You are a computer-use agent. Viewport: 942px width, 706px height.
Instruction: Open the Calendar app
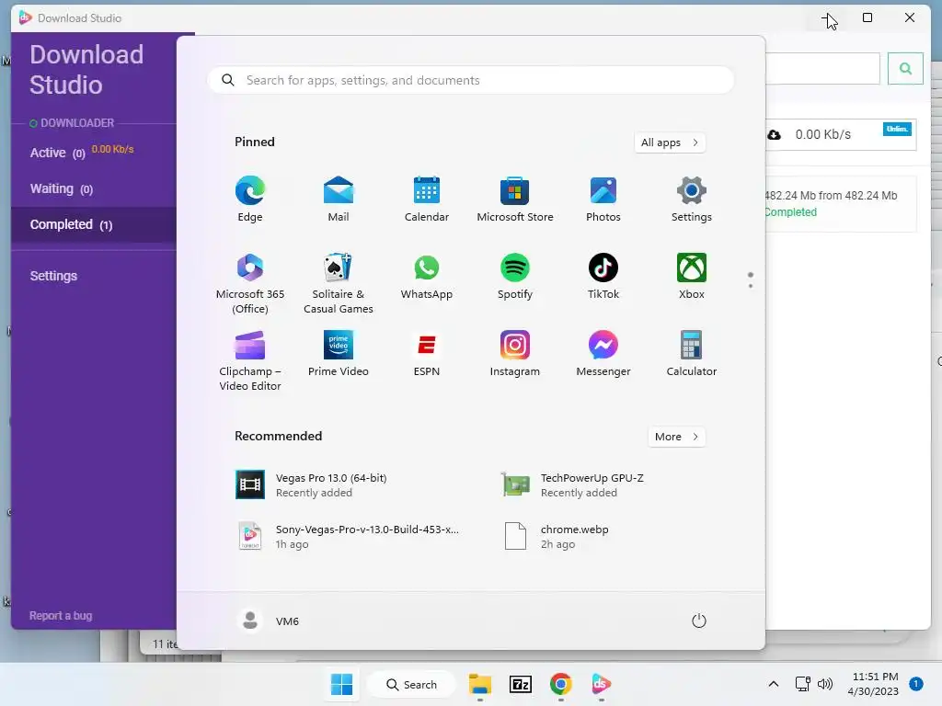tap(427, 199)
